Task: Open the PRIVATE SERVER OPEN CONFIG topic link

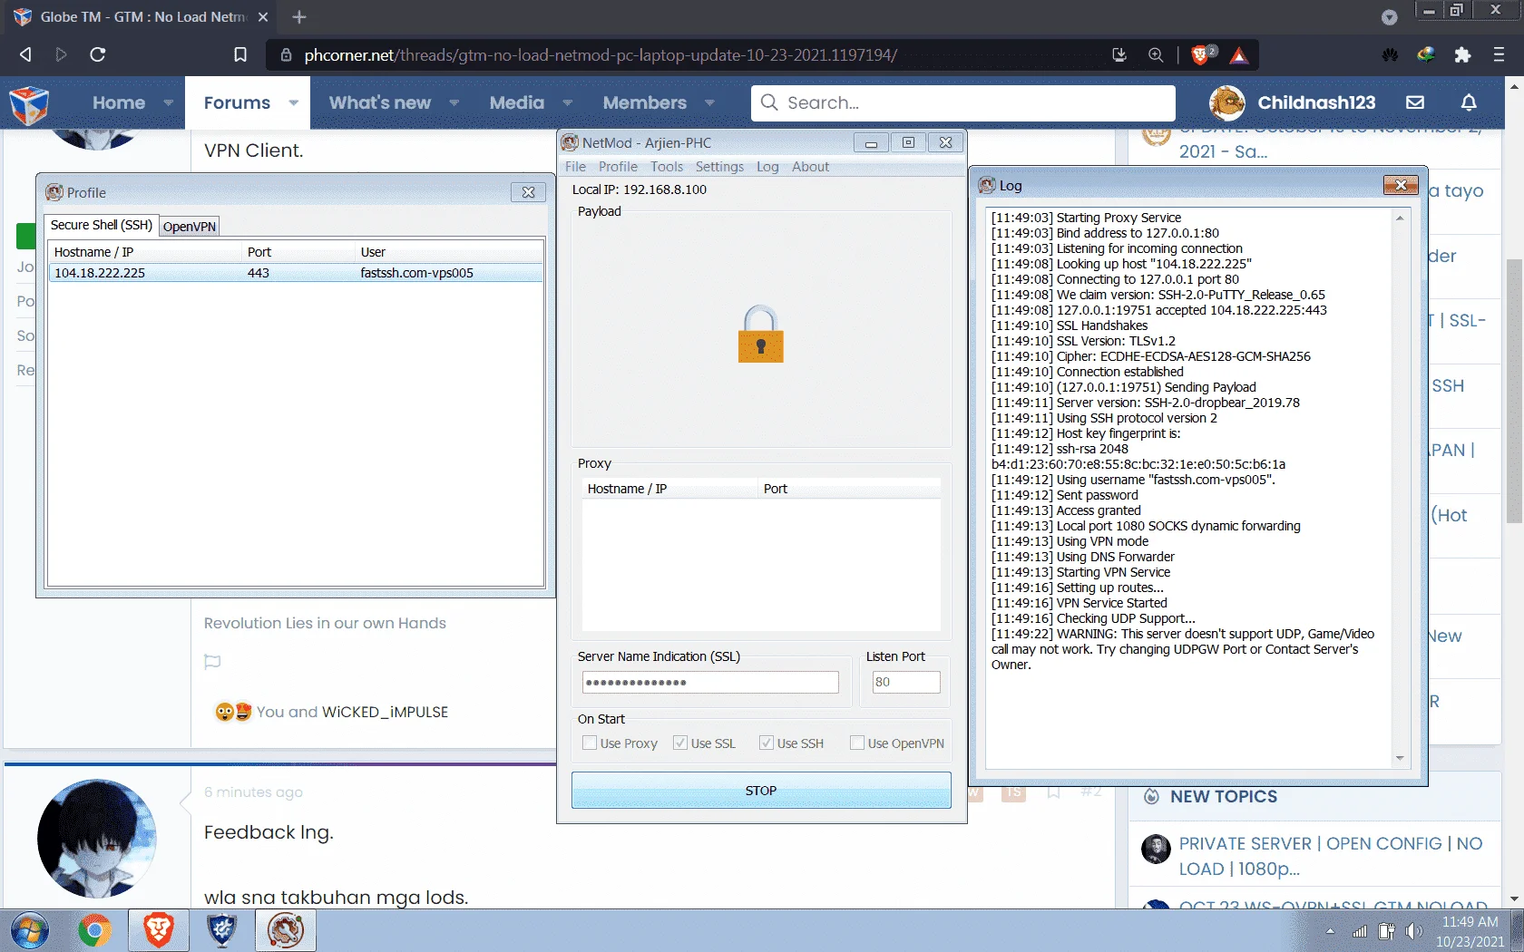Action: click(x=1330, y=856)
